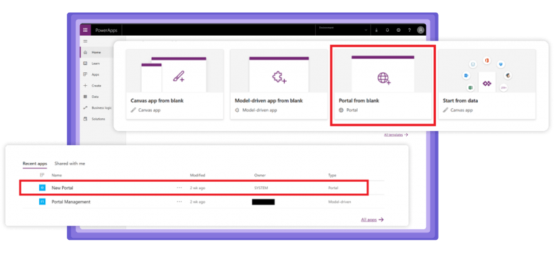Choose the Canvas app from blank card
Screen dimensions: 554x273
coord(175,84)
